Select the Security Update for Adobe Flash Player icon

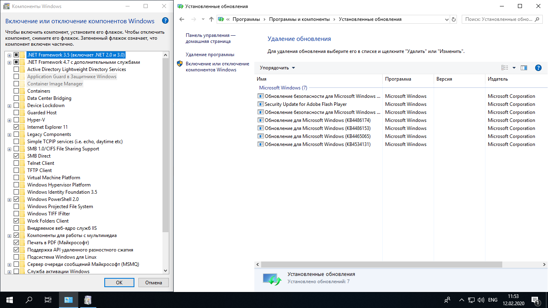coord(260,104)
